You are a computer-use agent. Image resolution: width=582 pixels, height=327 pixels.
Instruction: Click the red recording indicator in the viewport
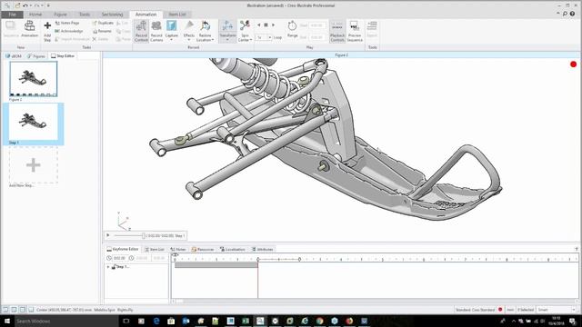573,64
